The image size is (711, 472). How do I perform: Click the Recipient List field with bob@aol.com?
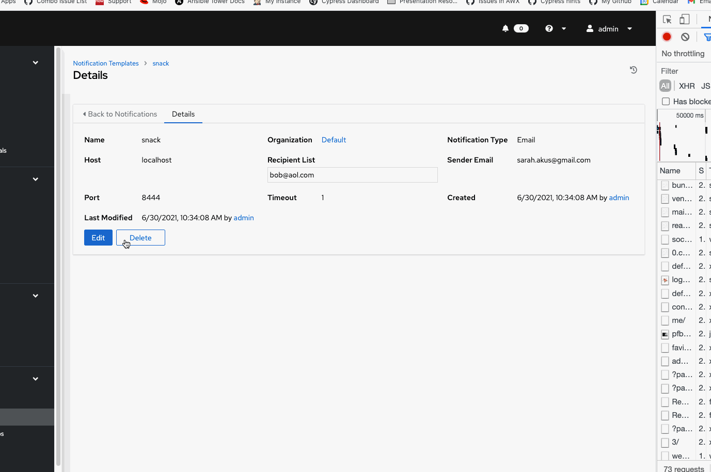tap(353, 175)
